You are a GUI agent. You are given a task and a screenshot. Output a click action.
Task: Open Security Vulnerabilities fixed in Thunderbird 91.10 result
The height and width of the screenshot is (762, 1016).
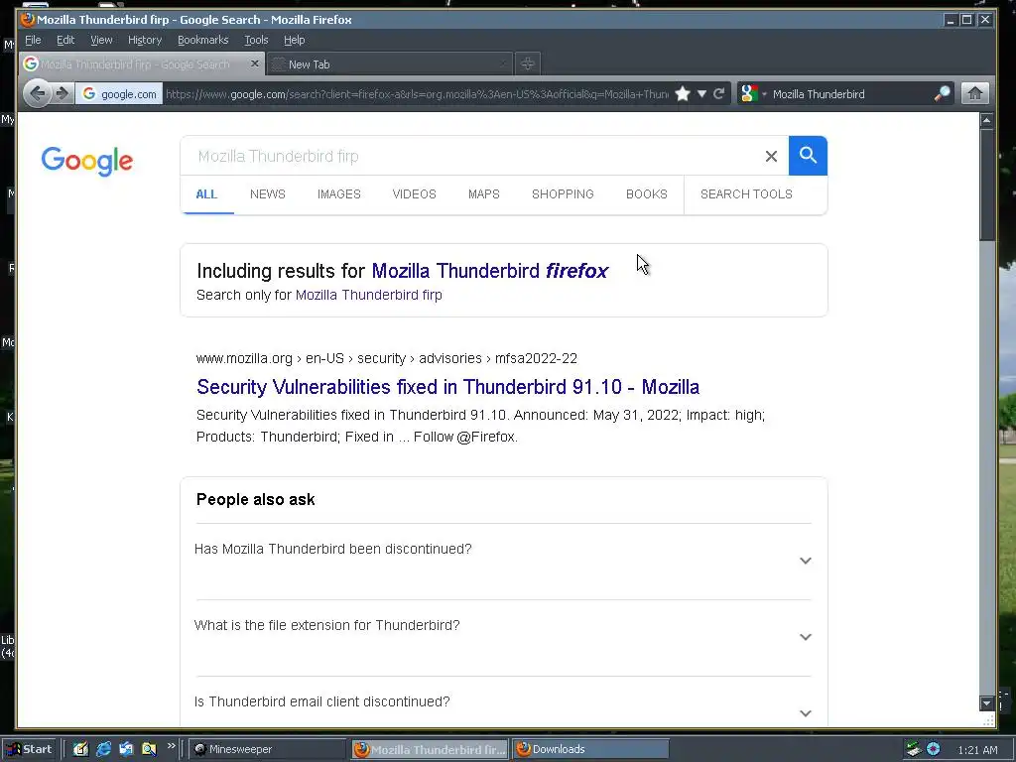click(x=447, y=387)
